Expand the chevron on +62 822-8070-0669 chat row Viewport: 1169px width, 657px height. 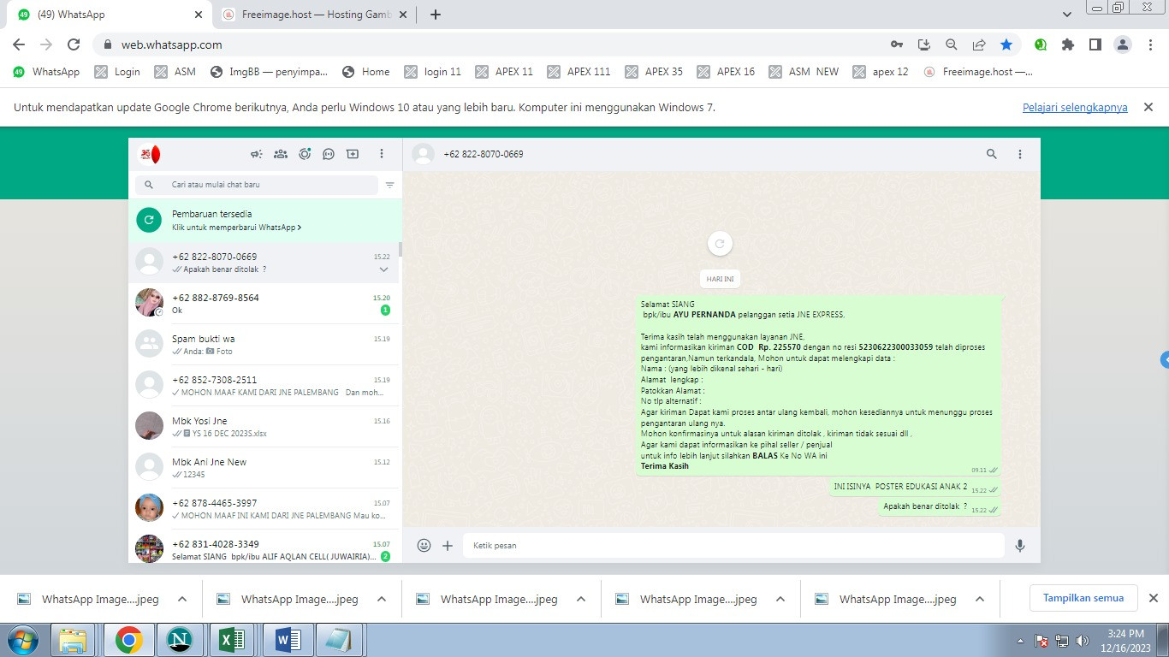coord(384,269)
